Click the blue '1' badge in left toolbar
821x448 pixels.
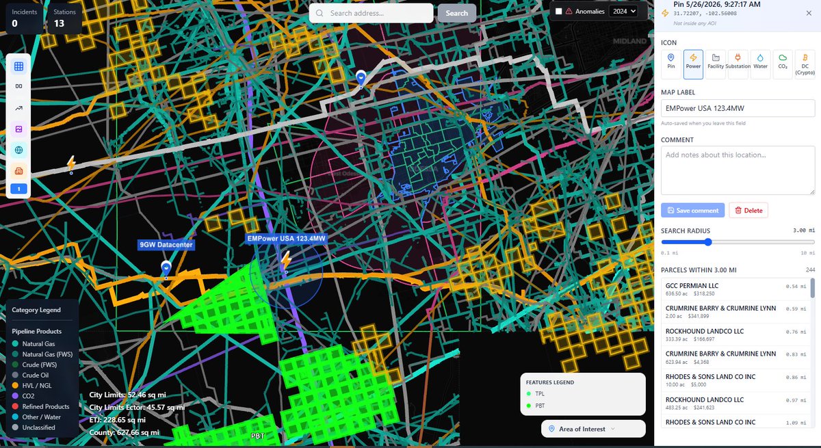point(18,189)
